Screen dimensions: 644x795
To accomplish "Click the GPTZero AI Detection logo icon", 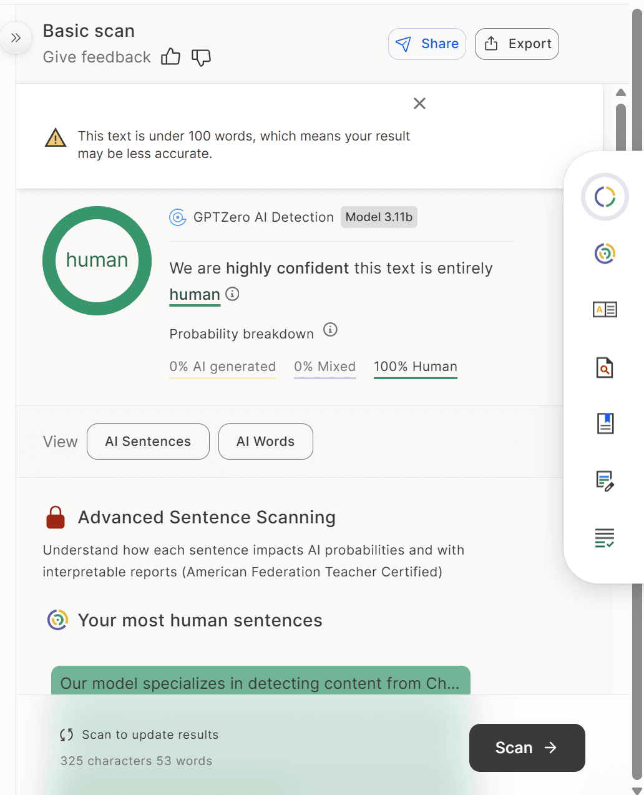I will pyautogui.click(x=177, y=217).
